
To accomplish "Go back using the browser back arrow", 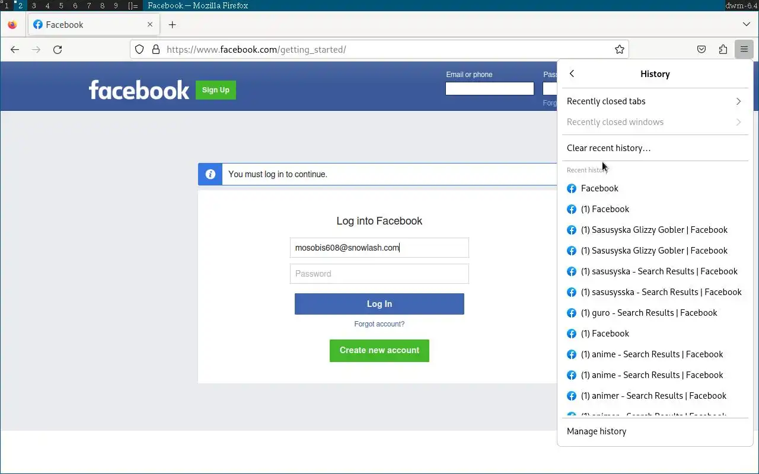I will 15,50.
